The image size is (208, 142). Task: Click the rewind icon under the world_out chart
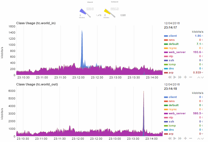(x=170, y=139)
